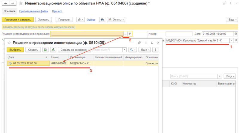This screenshot has width=239, height=133.
Task: Star the Решения о проведении инвентаризации dialog
Action: pos(9,43)
